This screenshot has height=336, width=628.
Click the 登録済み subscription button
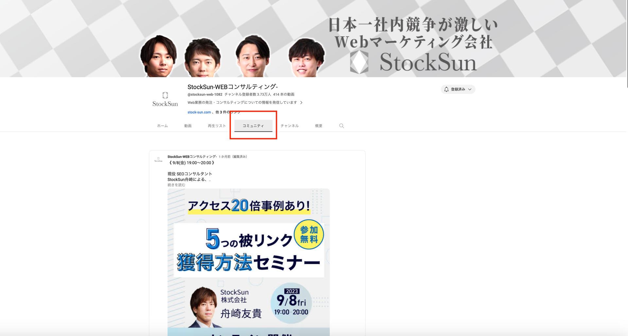pos(458,89)
